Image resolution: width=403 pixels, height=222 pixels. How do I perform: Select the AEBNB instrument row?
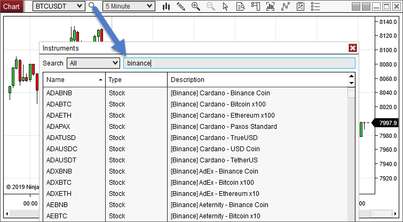coord(195,205)
